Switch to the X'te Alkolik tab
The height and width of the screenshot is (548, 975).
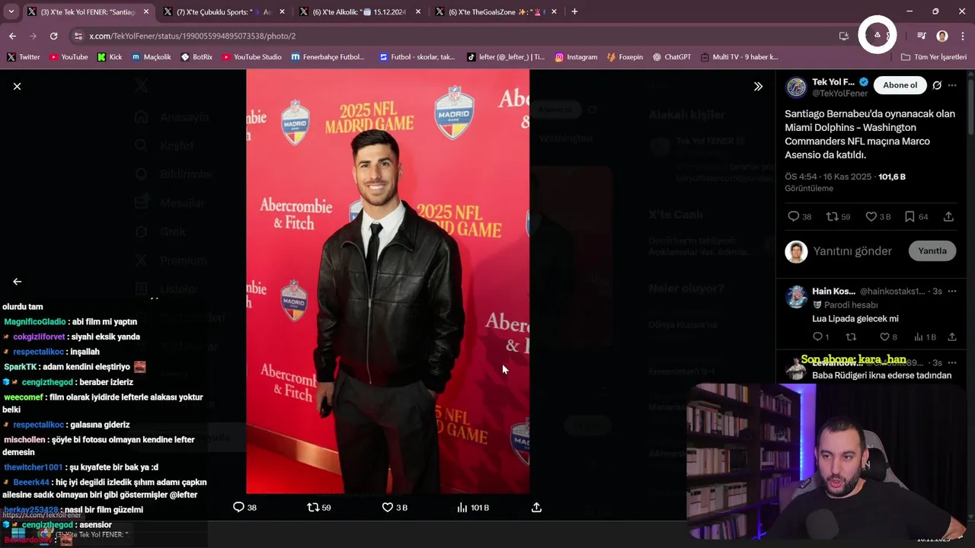click(359, 12)
